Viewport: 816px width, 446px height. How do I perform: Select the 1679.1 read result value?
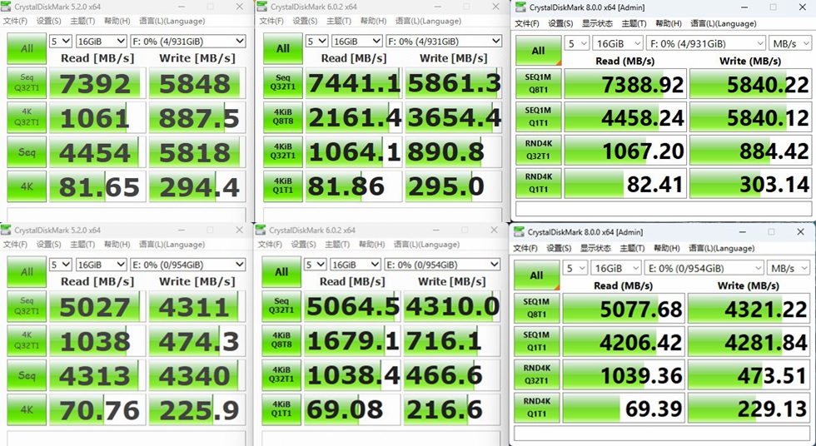coord(352,341)
